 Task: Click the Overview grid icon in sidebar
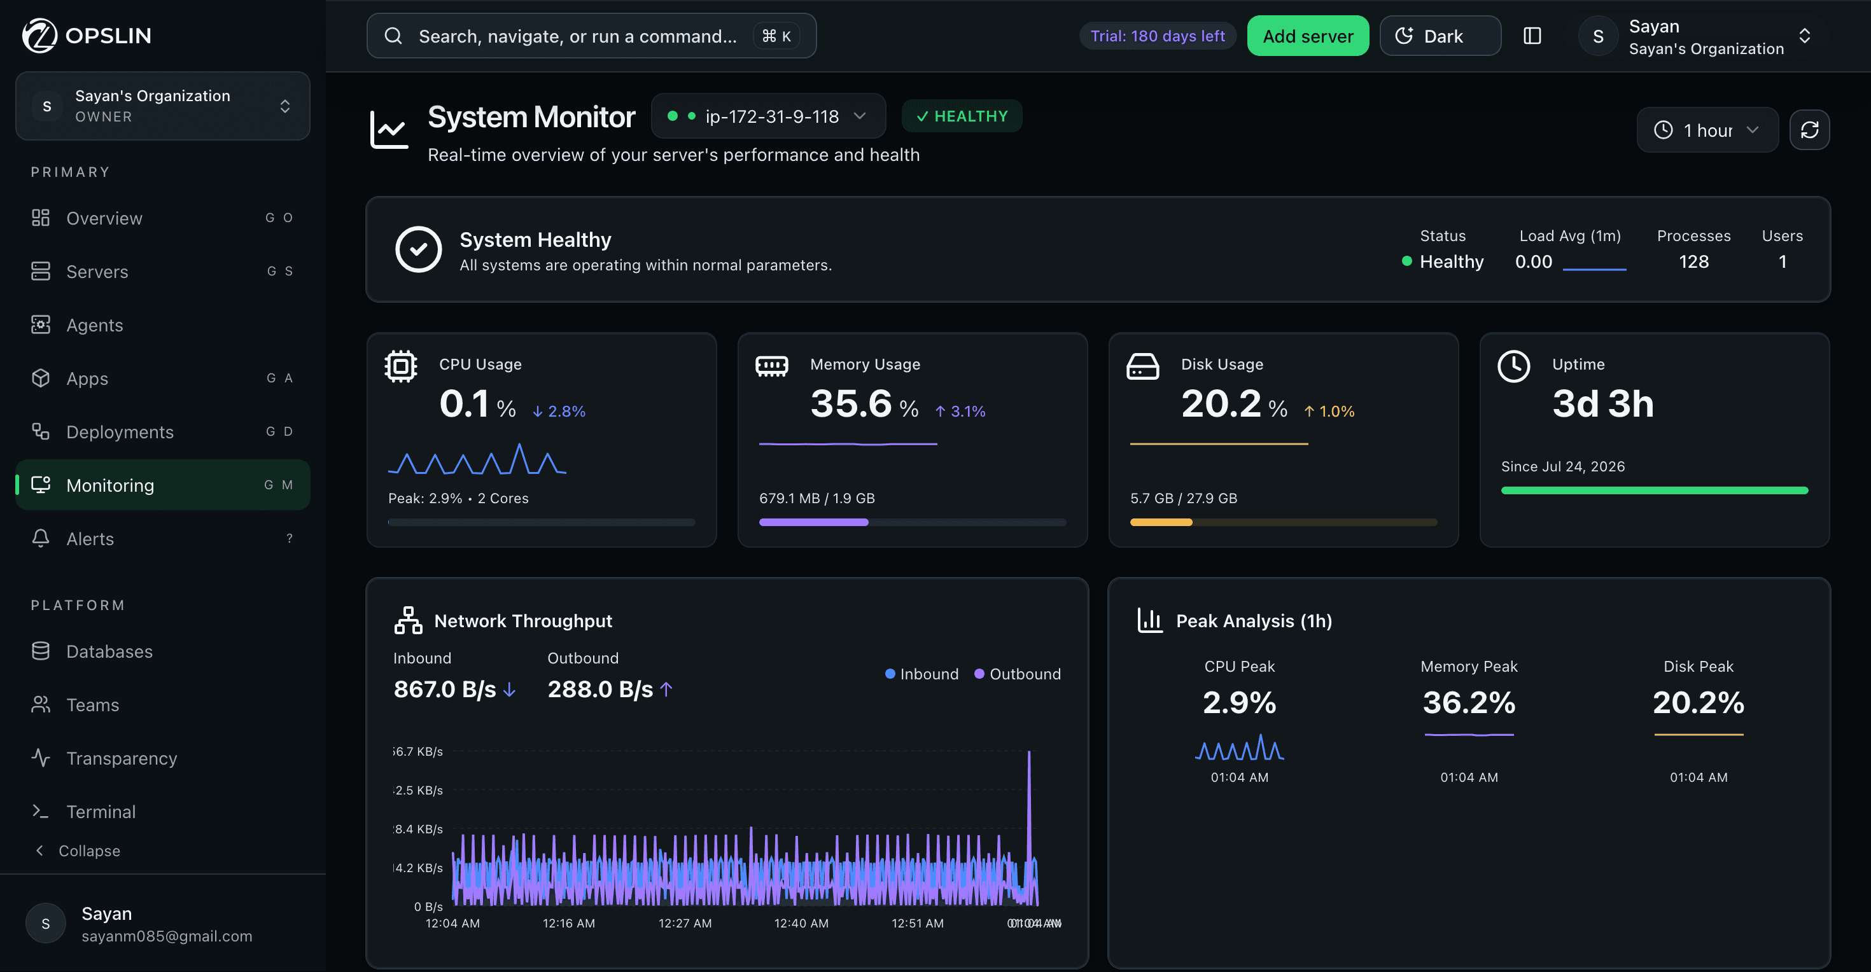click(x=41, y=218)
